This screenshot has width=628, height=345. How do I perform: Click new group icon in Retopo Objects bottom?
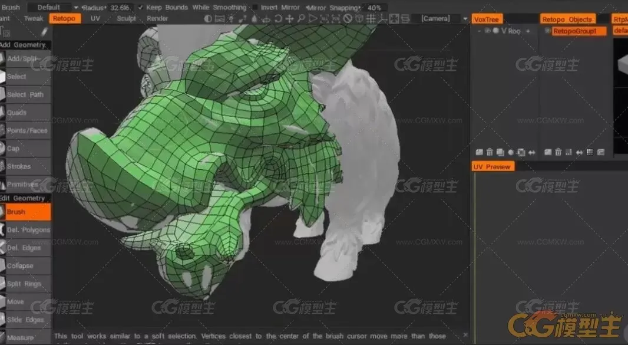click(x=548, y=152)
